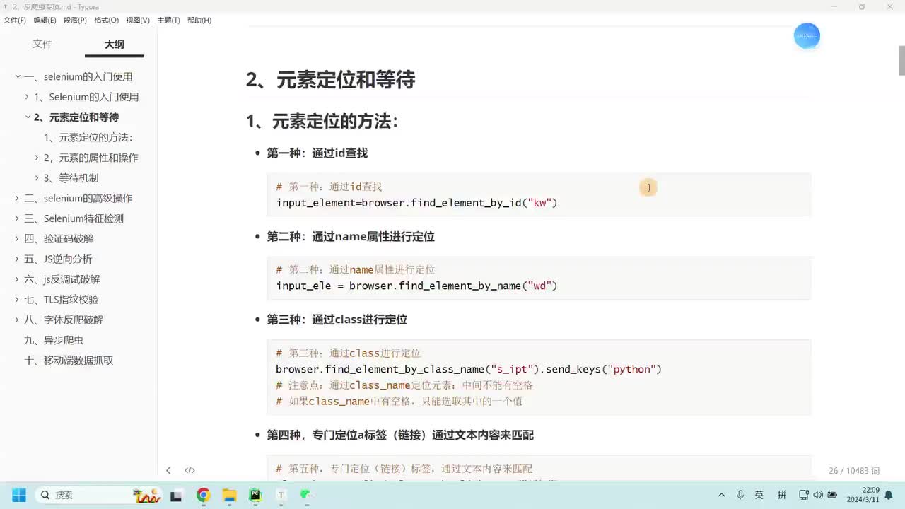Click the vertical scrollbar thumb
Screen dimensions: 905x509
click(901, 60)
